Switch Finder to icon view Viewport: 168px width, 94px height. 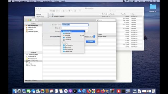click(x=51, y=11)
